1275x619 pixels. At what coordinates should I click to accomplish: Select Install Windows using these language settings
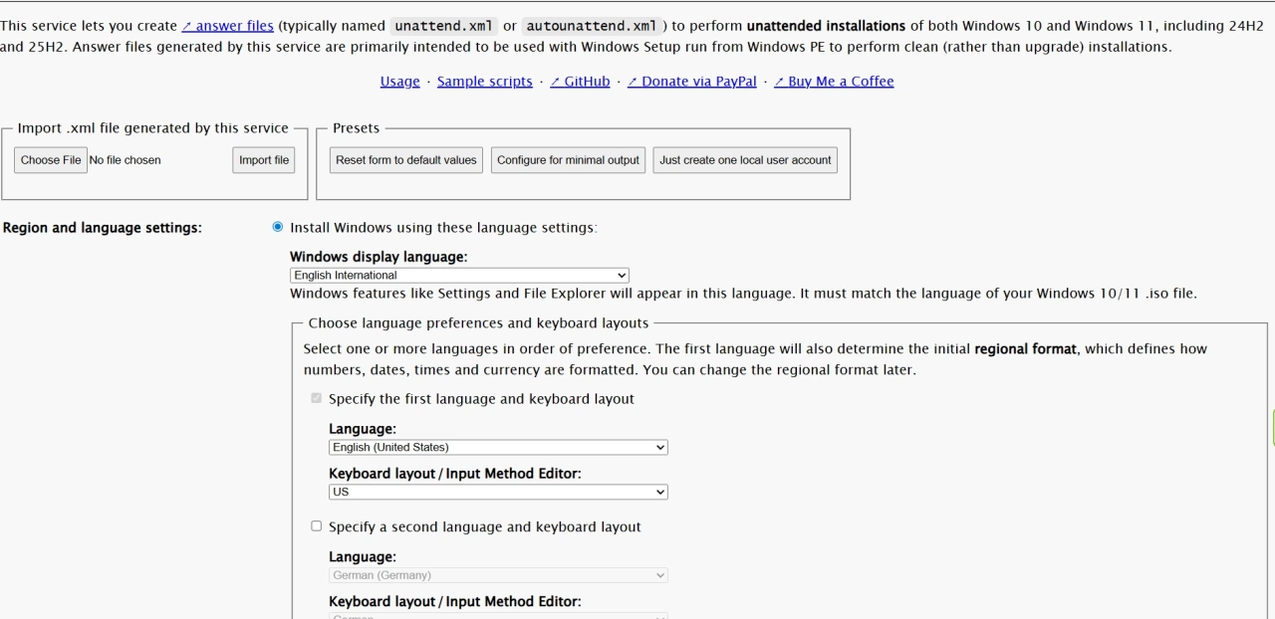point(278,227)
